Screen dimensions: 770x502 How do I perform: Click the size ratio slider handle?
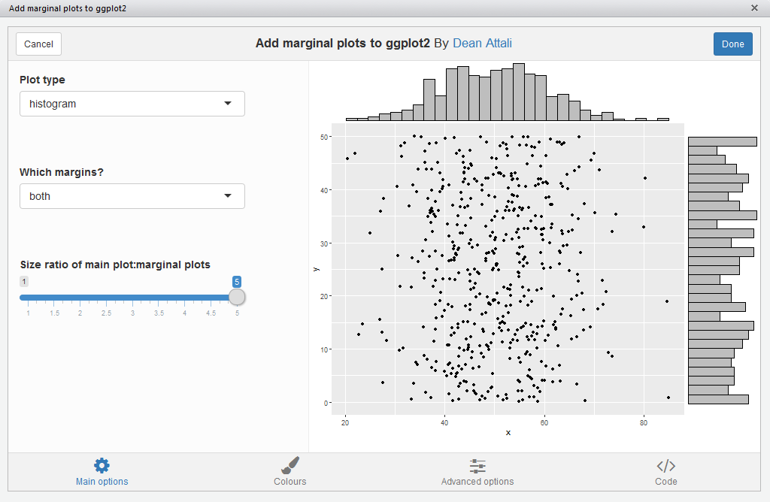coord(237,297)
